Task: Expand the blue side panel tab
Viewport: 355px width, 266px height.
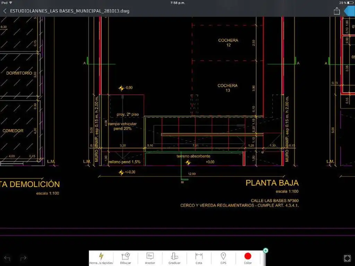Action: click(x=349, y=11)
